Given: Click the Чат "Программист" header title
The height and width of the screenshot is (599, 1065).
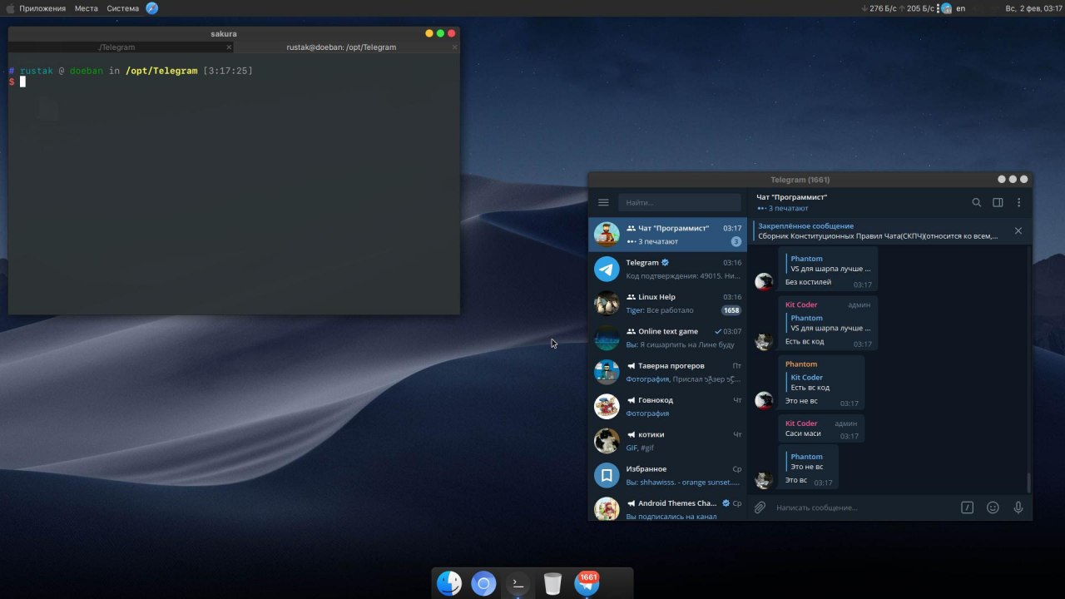Looking at the screenshot, I should click(791, 197).
